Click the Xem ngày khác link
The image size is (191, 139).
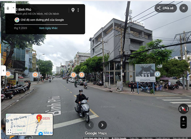tap(48, 28)
